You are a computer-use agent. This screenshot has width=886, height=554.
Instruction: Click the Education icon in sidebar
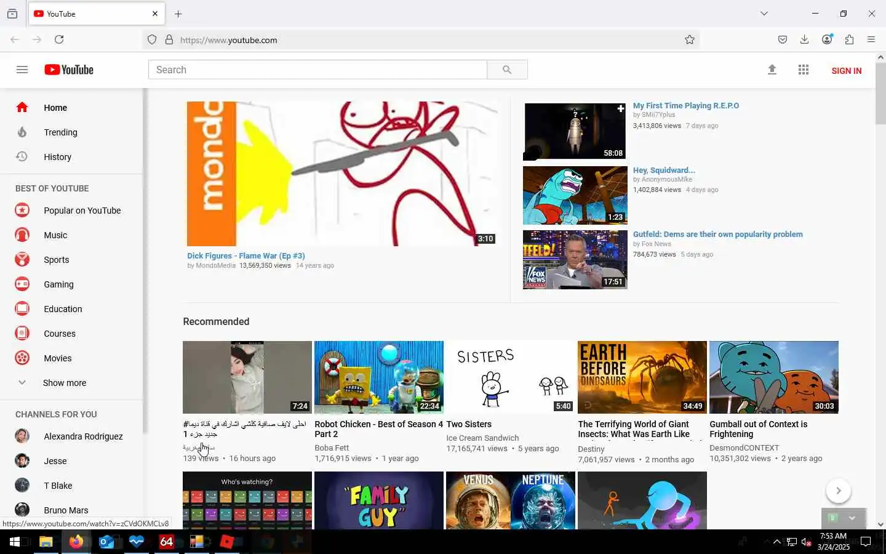point(22,309)
